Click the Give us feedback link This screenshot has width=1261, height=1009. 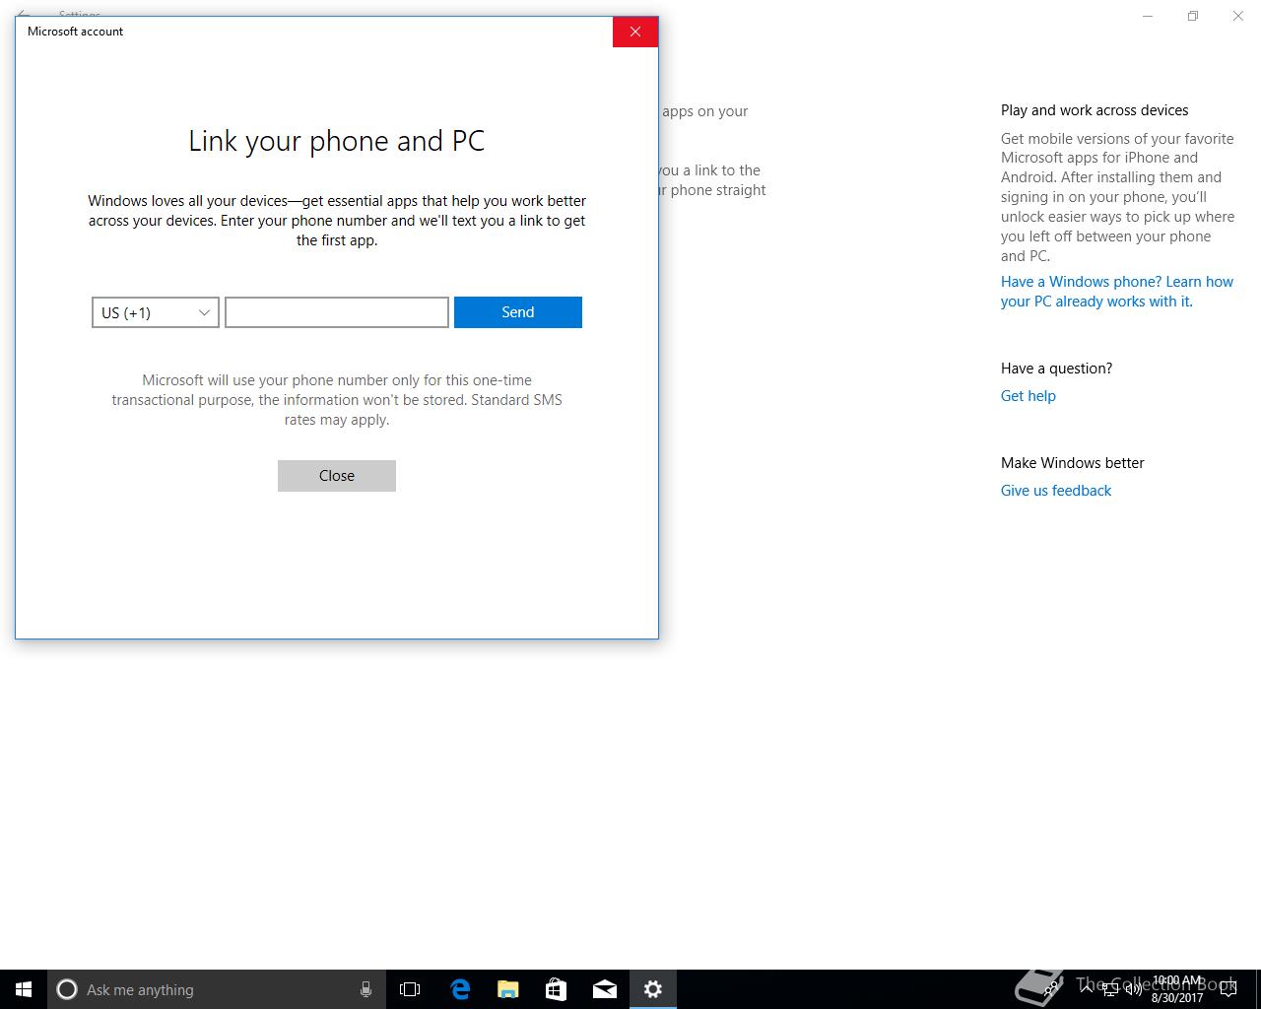[1056, 491]
